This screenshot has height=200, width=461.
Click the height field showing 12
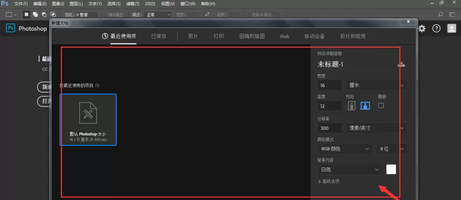pyautogui.click(x=329, y=106)
